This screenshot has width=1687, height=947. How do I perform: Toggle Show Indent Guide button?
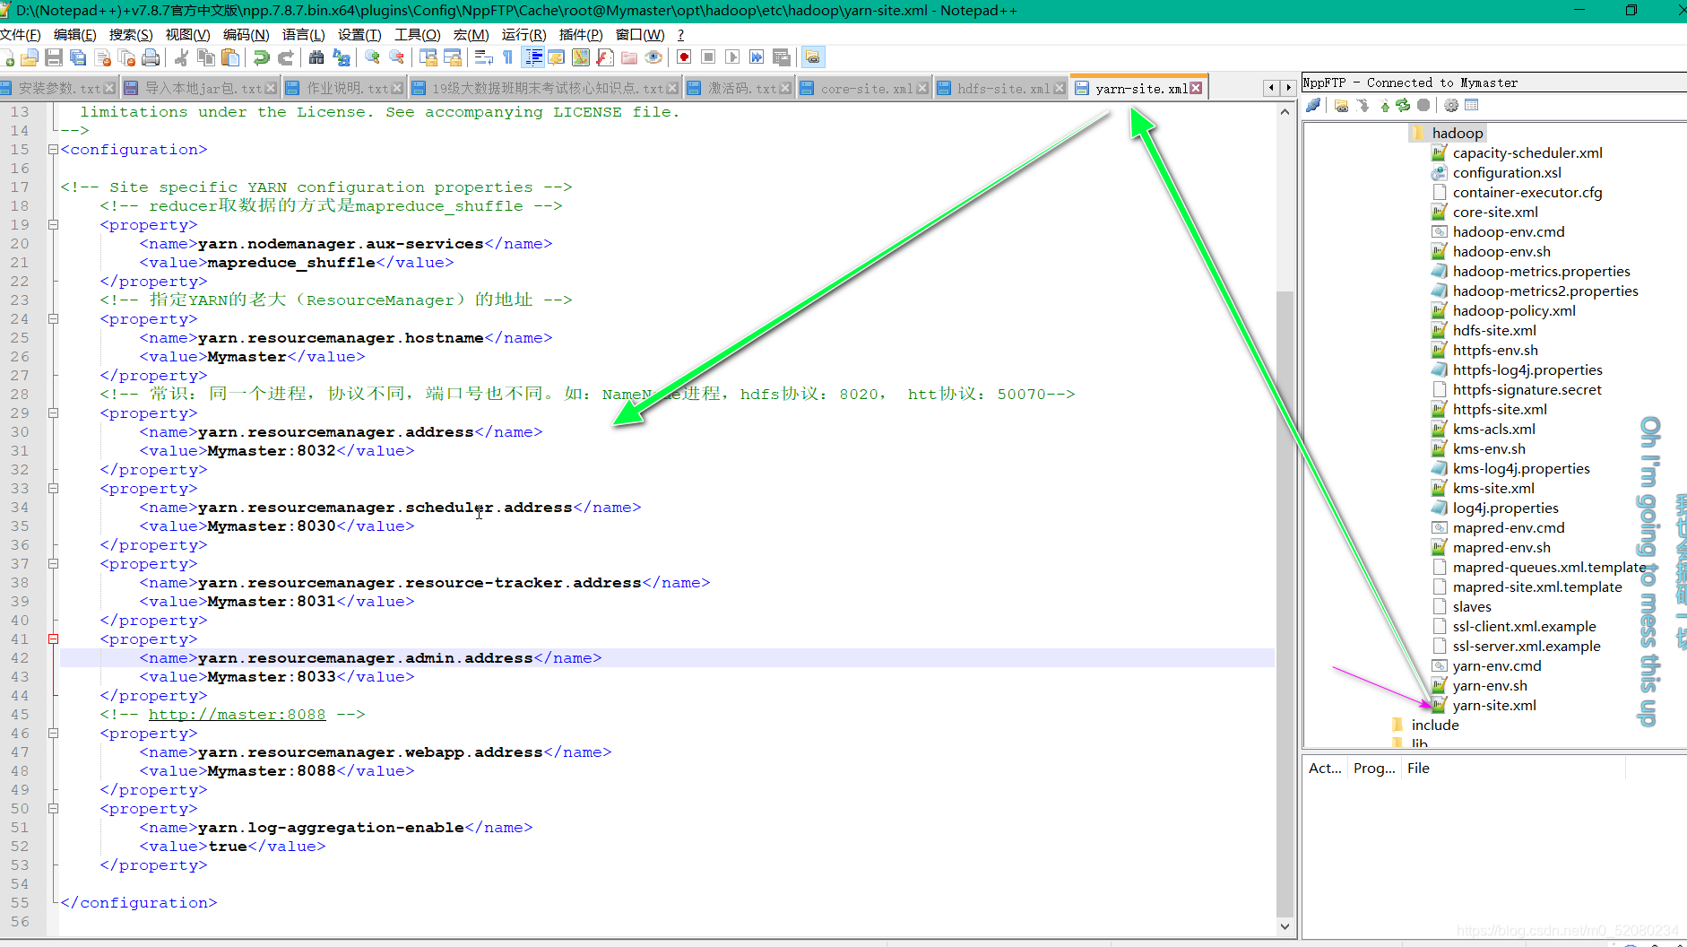533,57
